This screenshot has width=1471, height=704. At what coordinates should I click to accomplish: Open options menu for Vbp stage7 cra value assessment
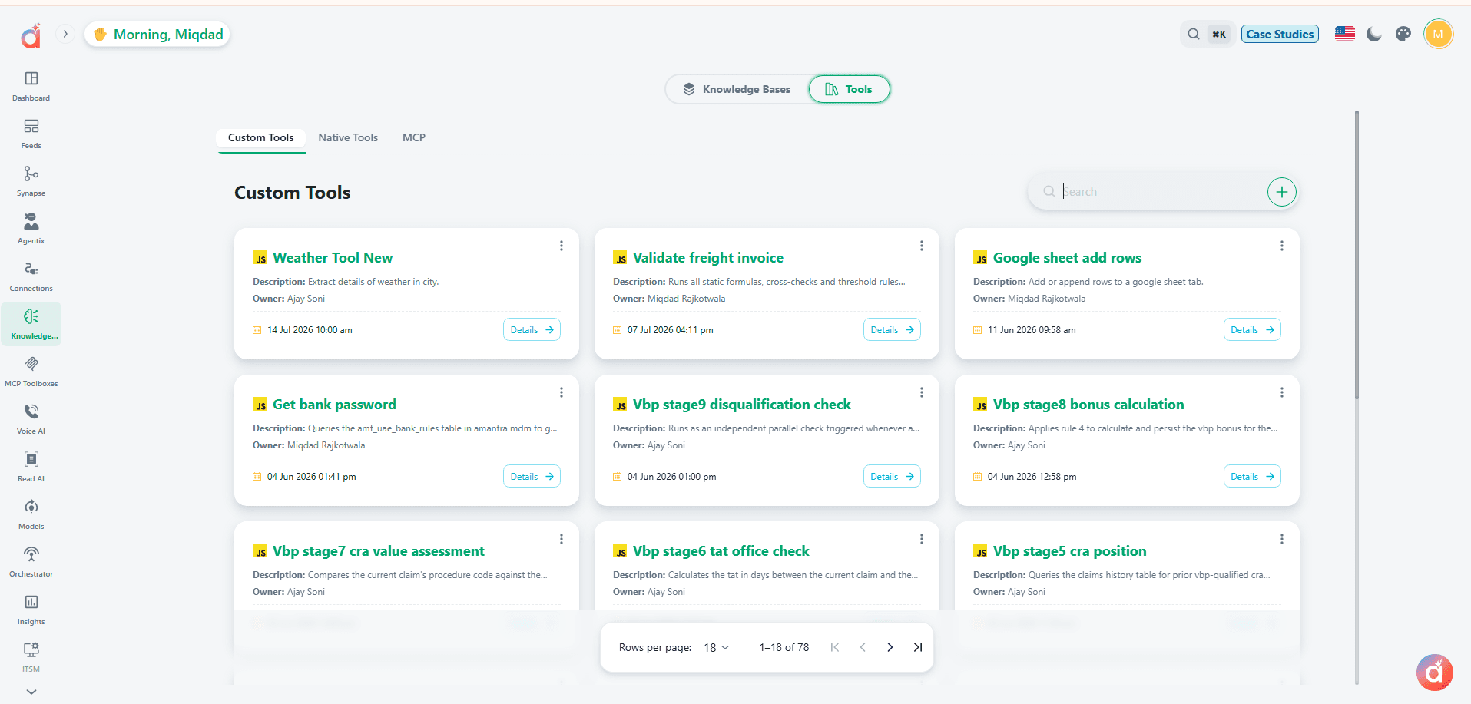[x=562, y=539]
